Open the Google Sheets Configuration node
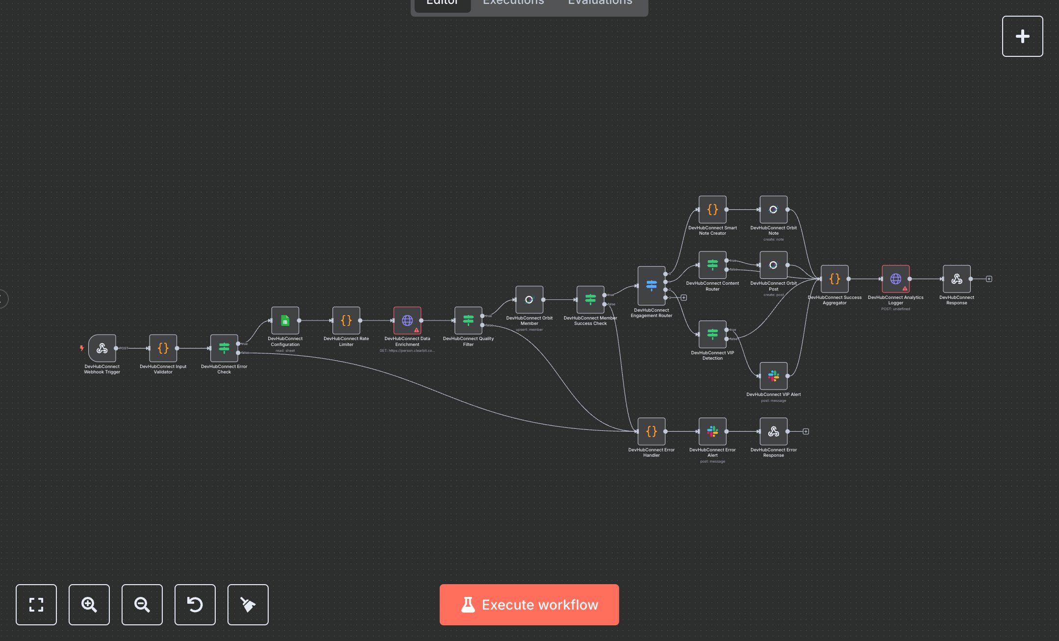 285,321
